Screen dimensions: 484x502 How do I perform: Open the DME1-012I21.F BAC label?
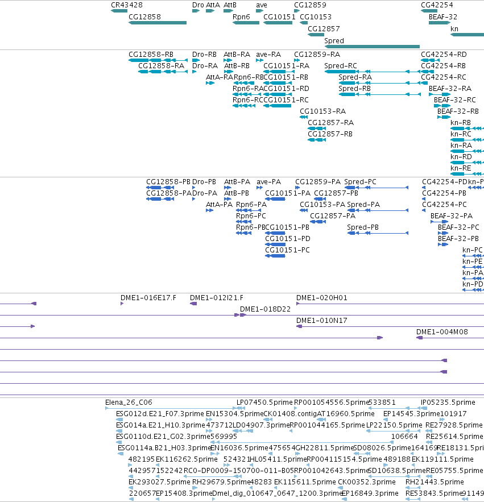click(217, 298)
